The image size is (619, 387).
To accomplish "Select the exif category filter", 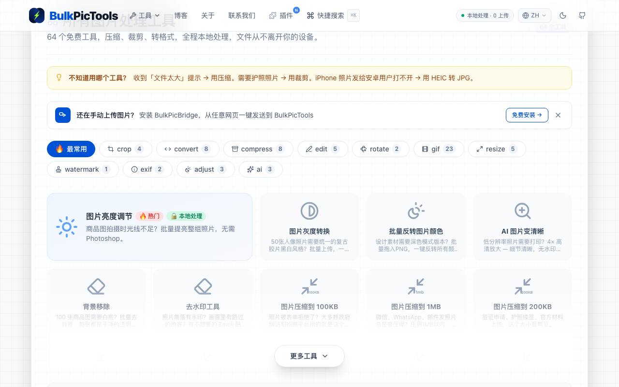I will (x=147, y=169).
